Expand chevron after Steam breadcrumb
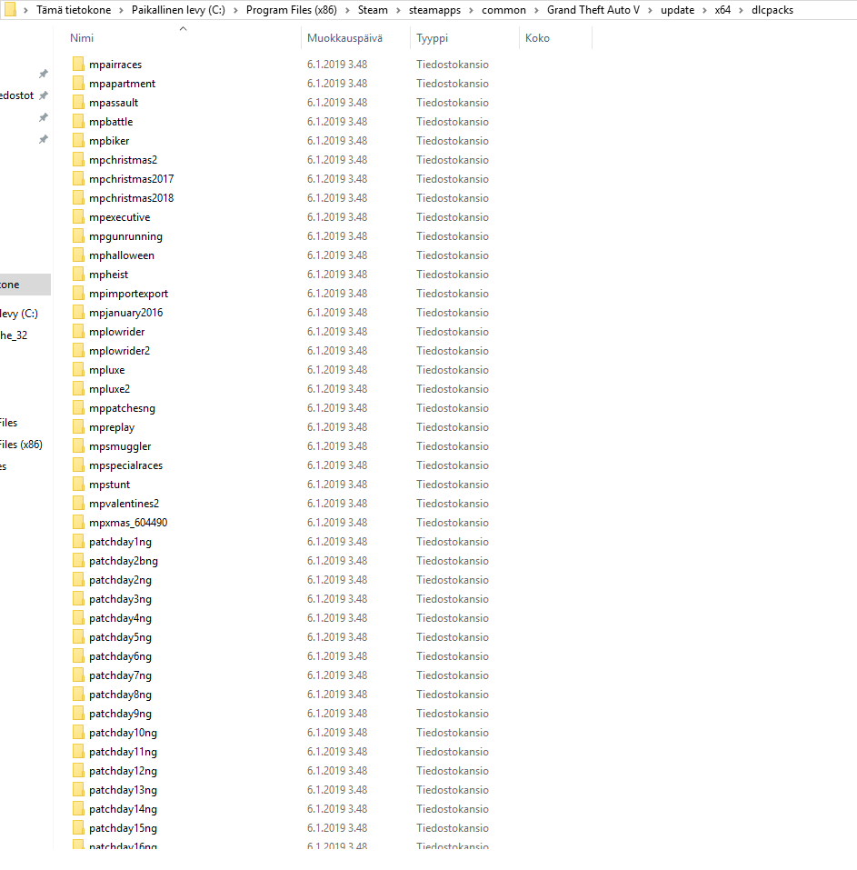This screenshot has width=857, height=870. [398, 10]
